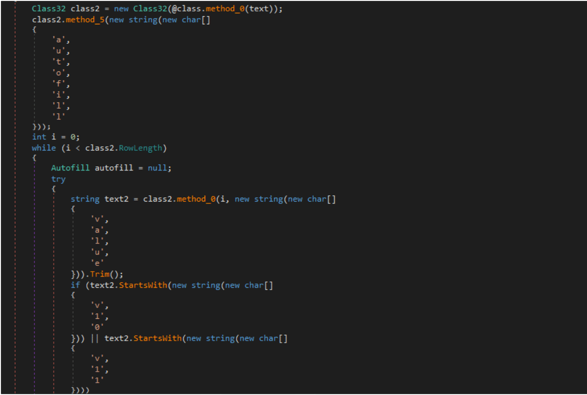Viewport: 587px width, 395px height.
Task: Select the Trim method call
Action: click(x=99, y=274)
